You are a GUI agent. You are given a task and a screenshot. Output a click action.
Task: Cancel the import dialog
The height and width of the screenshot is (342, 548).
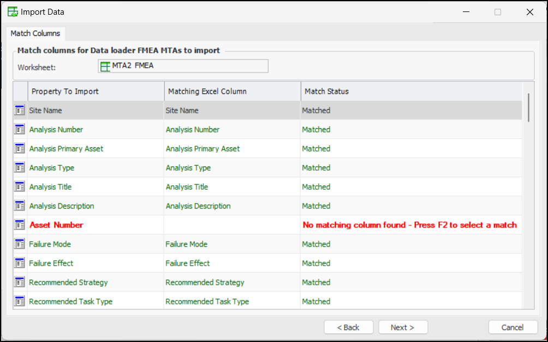coord(513,327)
